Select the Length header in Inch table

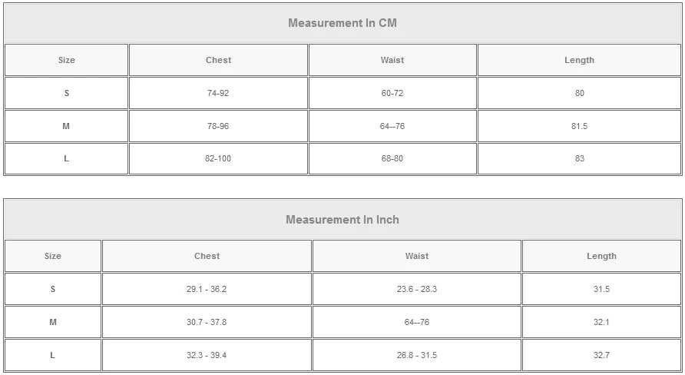[601, 256]
